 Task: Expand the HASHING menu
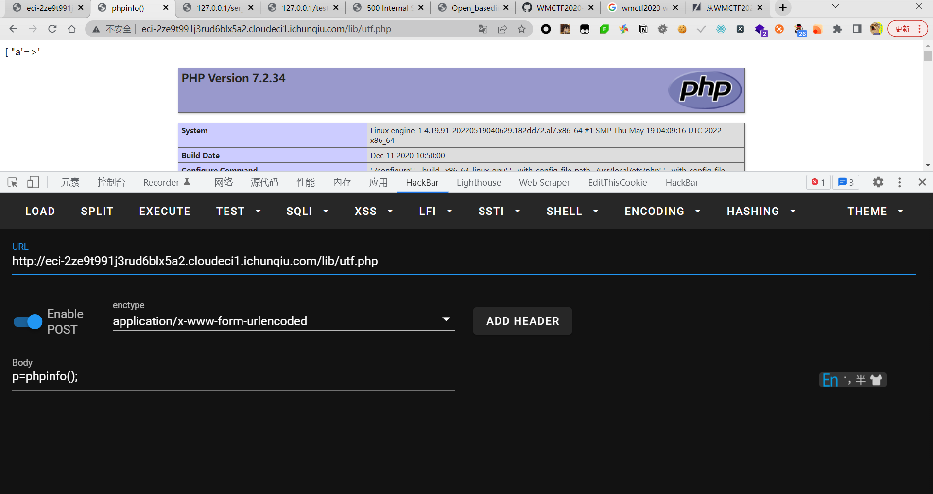point(761,211)
